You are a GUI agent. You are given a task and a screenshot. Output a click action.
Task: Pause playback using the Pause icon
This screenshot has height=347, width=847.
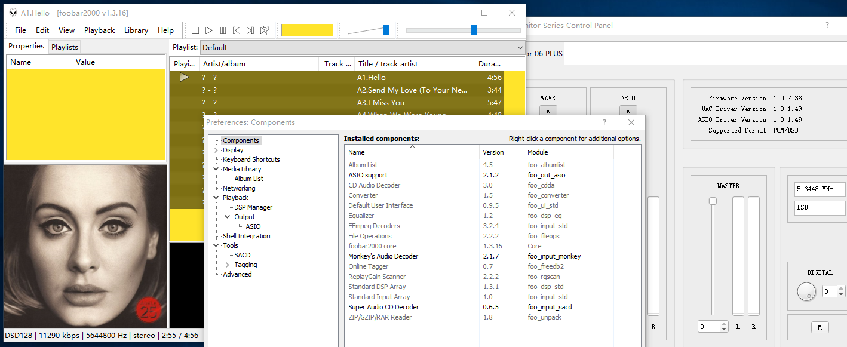pos(223,30)
